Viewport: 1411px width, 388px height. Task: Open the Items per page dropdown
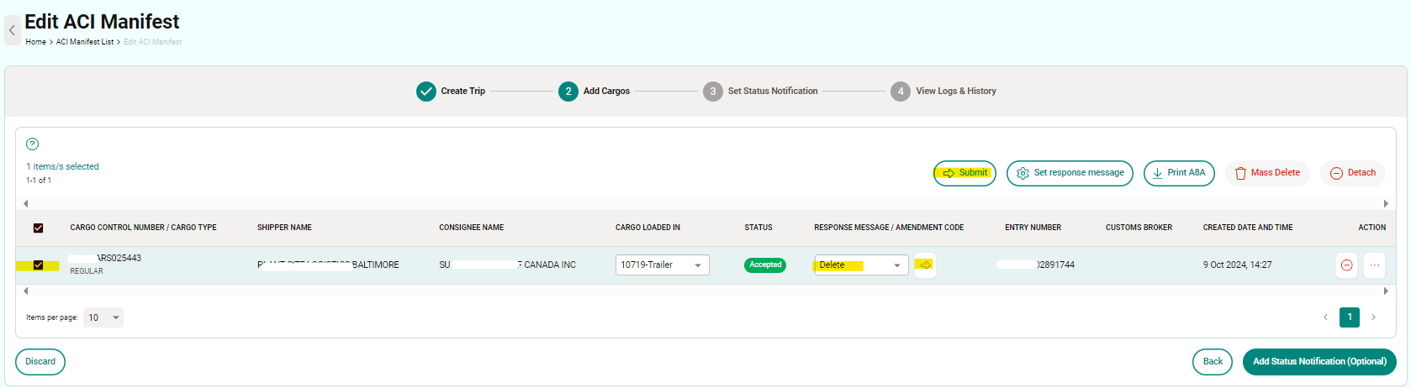103,317
